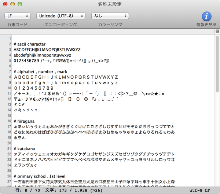Screen dimensions: 220x194
Task: Click the full-width digits on line 10
Action: pyautogui.click(x=34, y=88)
